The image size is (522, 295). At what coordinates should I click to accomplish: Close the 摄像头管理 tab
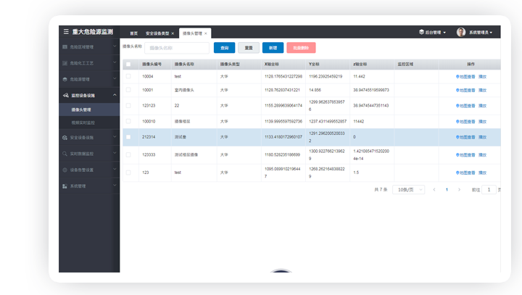click(x=206, y=33)
